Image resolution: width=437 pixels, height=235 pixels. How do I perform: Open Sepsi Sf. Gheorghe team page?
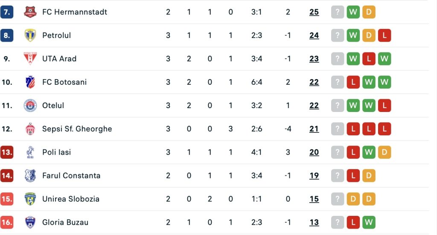coord(77,129)
